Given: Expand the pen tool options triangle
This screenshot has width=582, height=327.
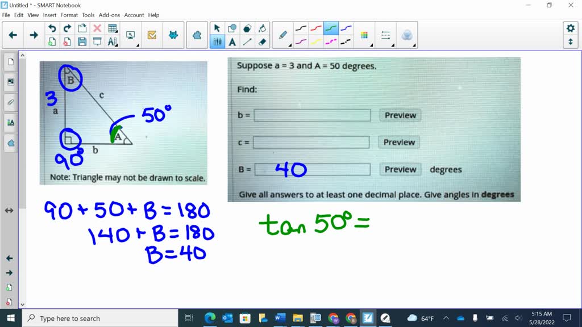Looking at the screenshot, I should 290,44.
